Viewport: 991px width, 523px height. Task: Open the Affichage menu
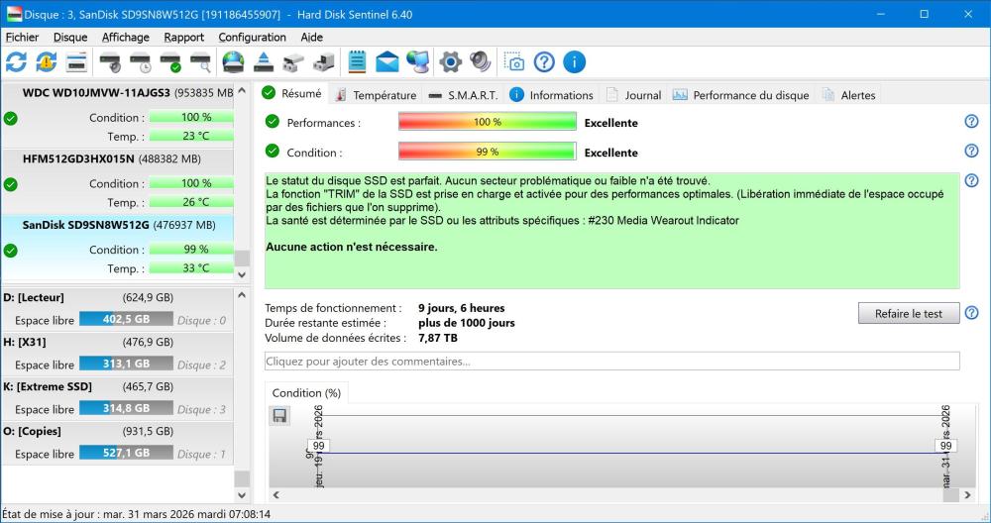tap(126, 38)
